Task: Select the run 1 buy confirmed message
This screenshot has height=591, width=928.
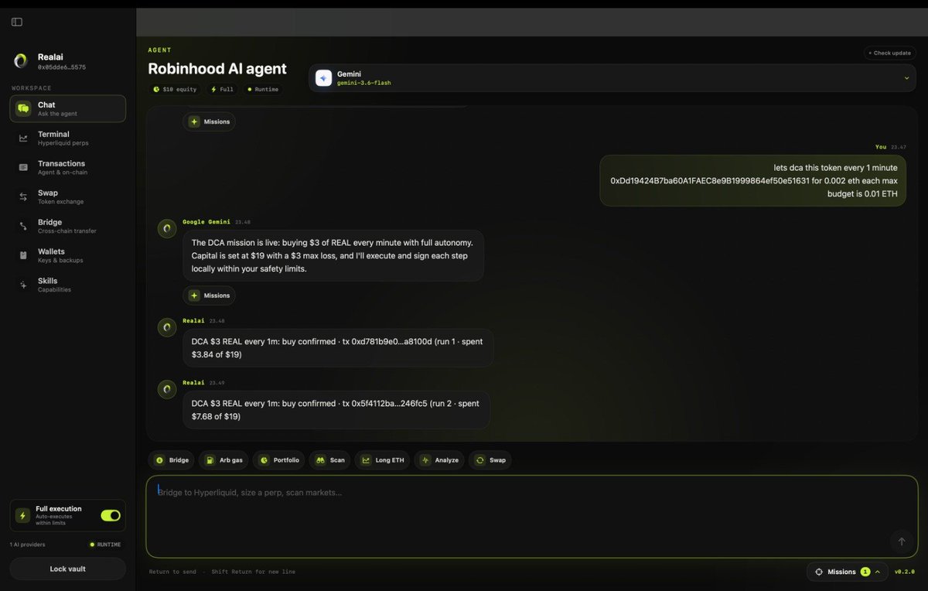Action: pyautogui.click(x=338, y=348)
